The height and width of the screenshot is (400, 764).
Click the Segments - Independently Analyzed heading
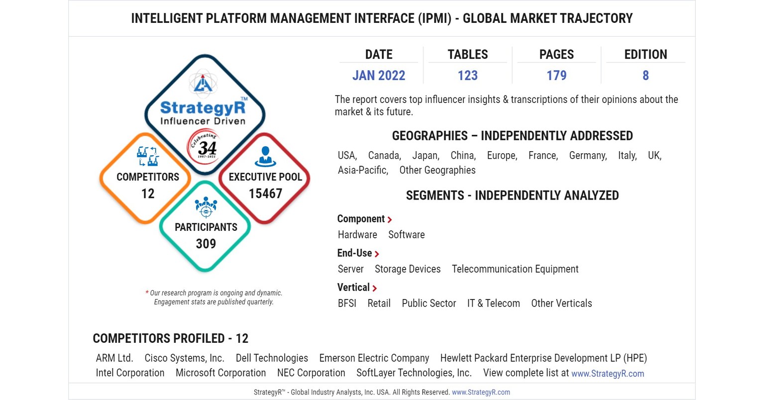512,196
